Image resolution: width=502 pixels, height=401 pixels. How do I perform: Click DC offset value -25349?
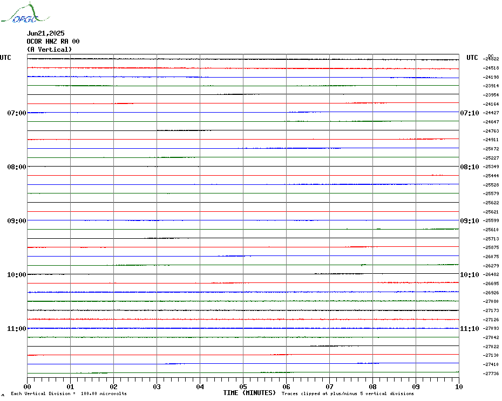[x=491, y=167]
